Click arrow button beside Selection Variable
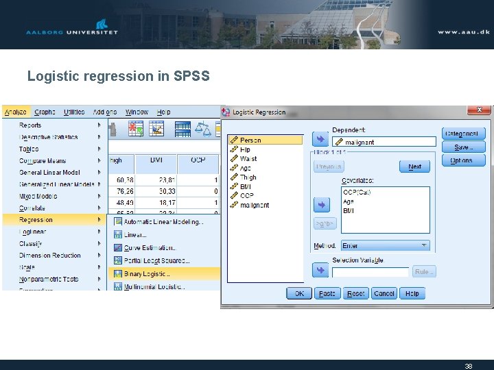The image size is (494, 370). (x=320, y=270)
